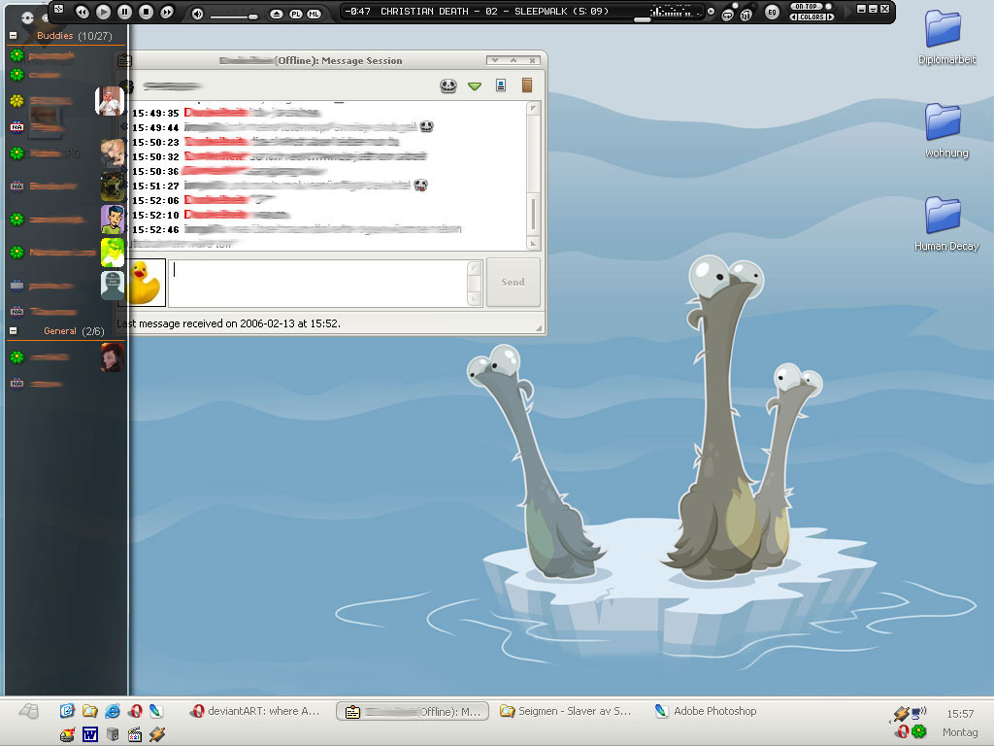Switch to Adobe Photoshop in taskbar
Image resolution: width=994 pixels, height=746 pixels.
point(706,711)
